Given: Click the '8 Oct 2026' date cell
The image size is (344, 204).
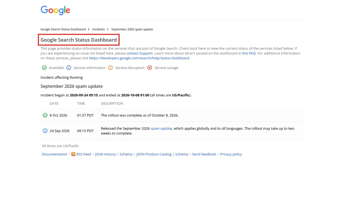Looking at the screenshot, I should [x=58, y=115].
